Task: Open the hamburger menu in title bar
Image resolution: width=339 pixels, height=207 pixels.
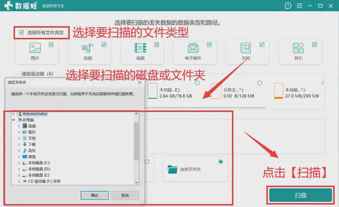Action: coord(299,6)
